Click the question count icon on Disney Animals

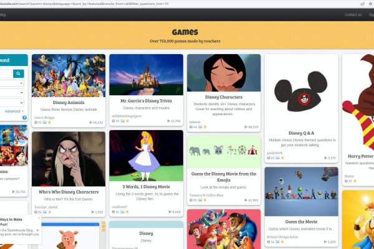pyautogui.click(x=36, y=123)
